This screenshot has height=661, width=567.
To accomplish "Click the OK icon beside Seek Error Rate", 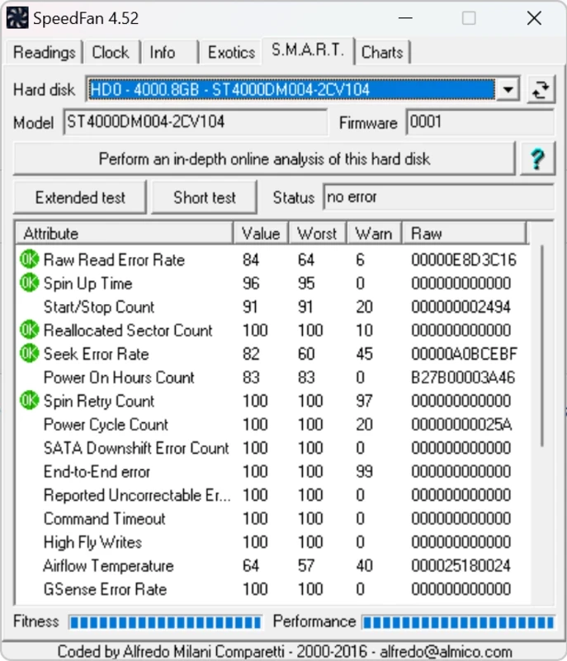I will [29, 354].
